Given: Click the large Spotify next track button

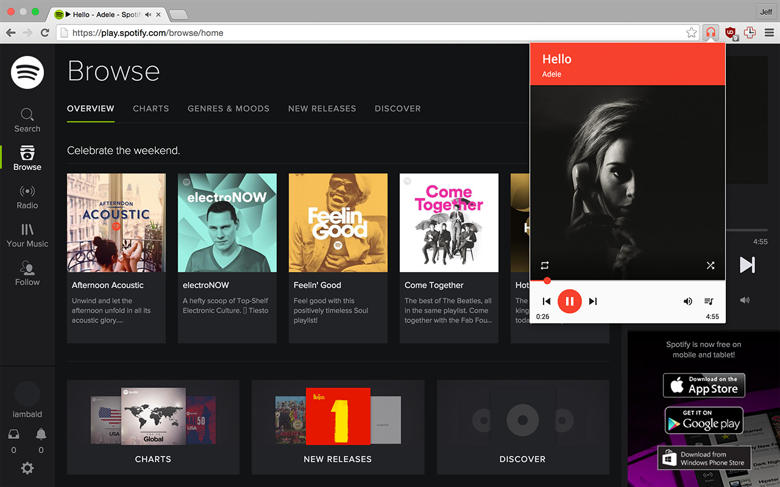Looking at the screenshot, I should pyautogui.click(x=747, y=265).
